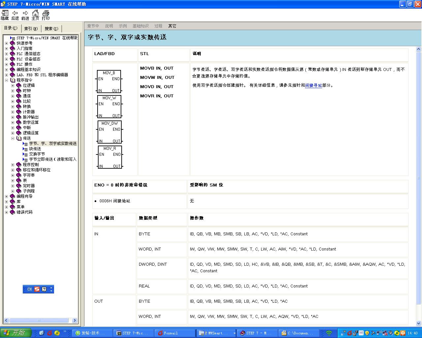The width and height of the screenshot is (422, 338).
Task: Click the book icon next to 位逻辑
Action: click(19, 85)
